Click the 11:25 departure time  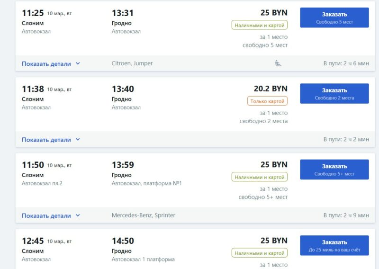coord(33,13)
